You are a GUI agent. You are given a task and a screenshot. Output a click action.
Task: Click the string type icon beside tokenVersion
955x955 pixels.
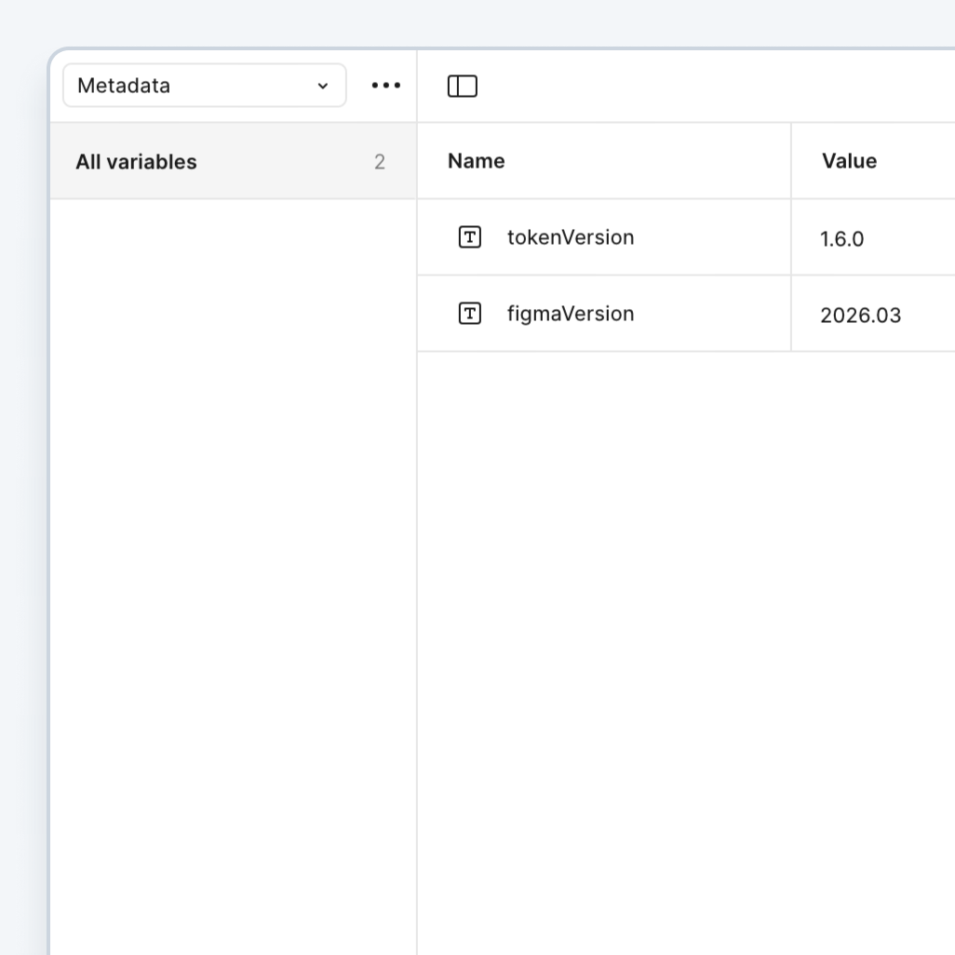click(x=470, y=237)
